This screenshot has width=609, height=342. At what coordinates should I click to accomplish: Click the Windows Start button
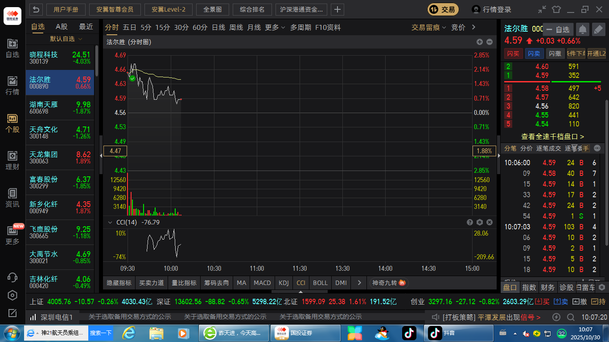[x=11, y=333]
